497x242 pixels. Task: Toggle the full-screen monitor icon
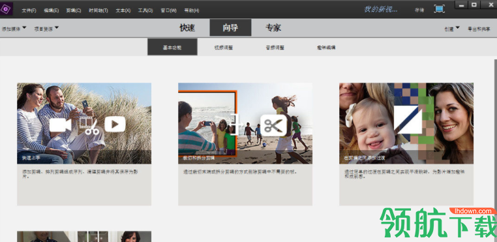439,9
